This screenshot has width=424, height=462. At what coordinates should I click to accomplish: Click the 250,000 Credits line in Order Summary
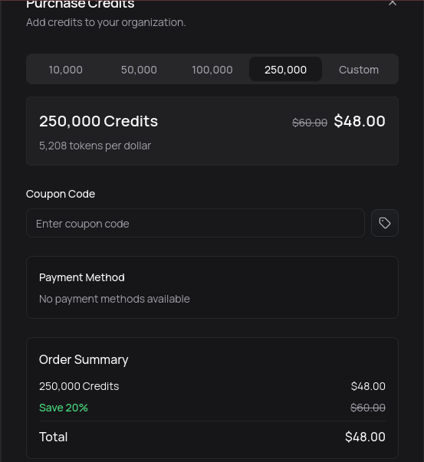point(79,386)
